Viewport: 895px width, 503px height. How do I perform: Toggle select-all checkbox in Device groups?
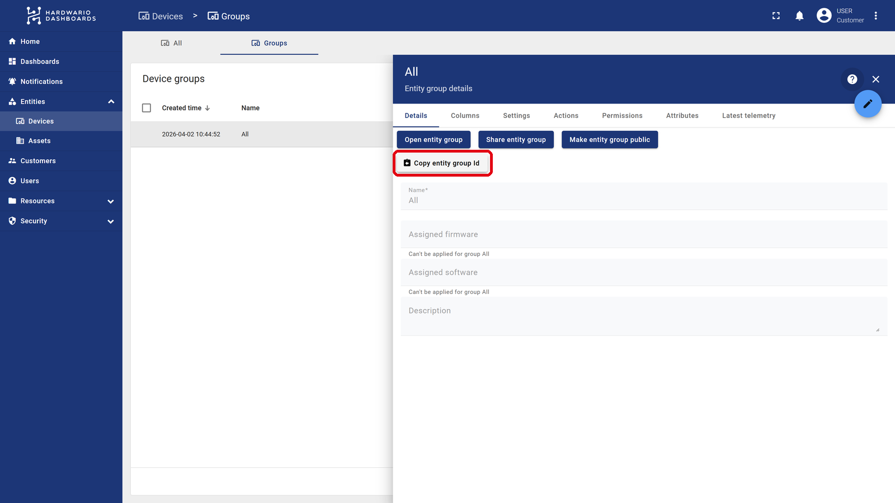click(x=147, y=108)
